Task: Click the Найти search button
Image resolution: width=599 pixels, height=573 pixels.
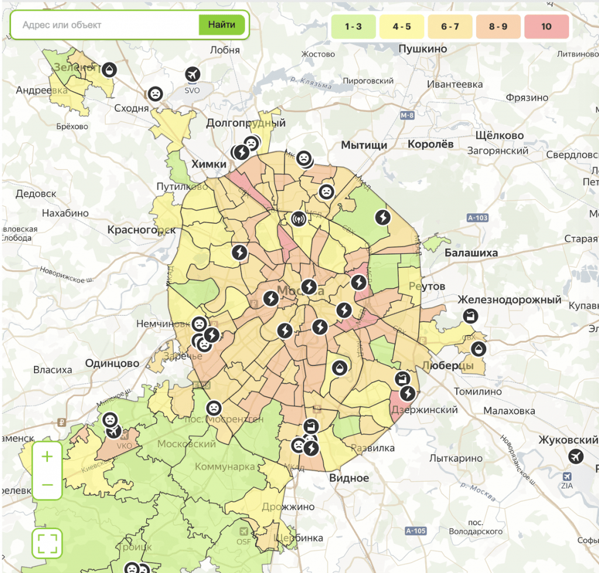Action: tap(222, 25)
